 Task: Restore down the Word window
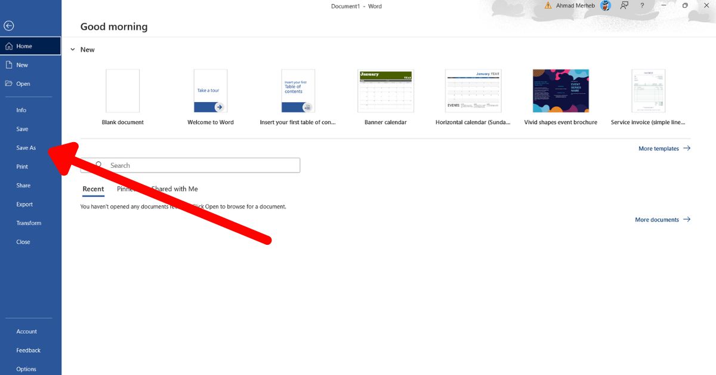(x=685, y=5)
